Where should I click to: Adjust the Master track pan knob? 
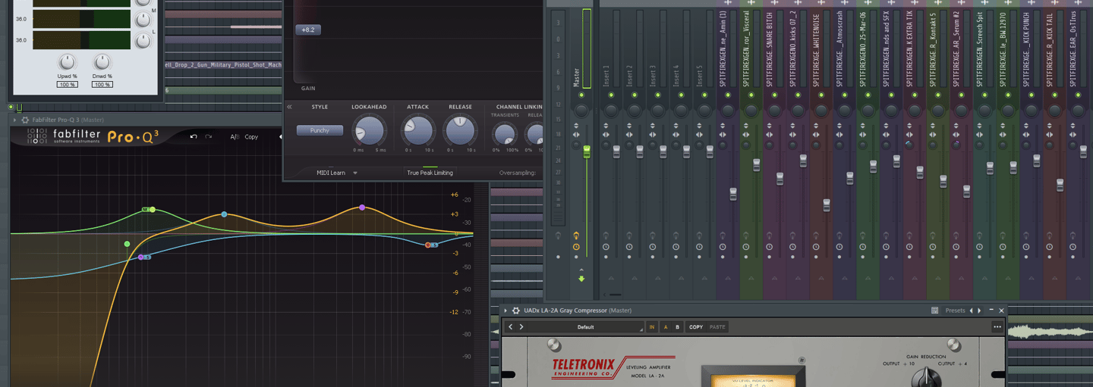tap(581, 111)
